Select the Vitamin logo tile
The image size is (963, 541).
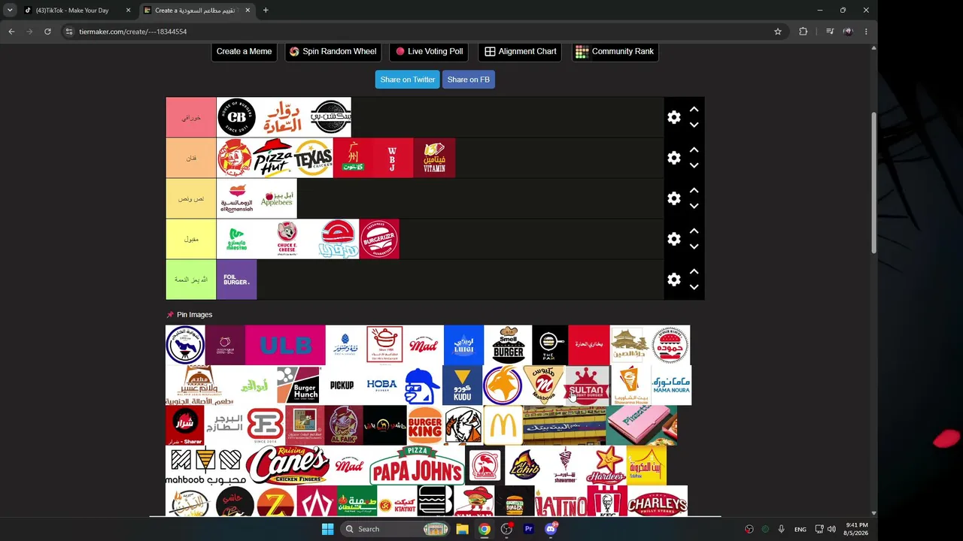(x=434, y=158)
